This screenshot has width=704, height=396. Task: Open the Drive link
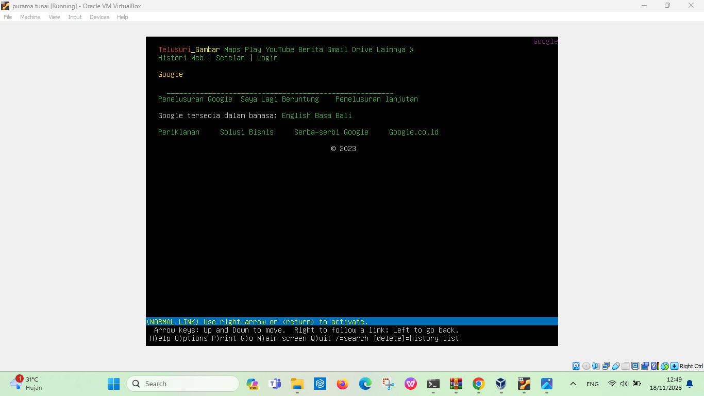click(x=362, y=49)
